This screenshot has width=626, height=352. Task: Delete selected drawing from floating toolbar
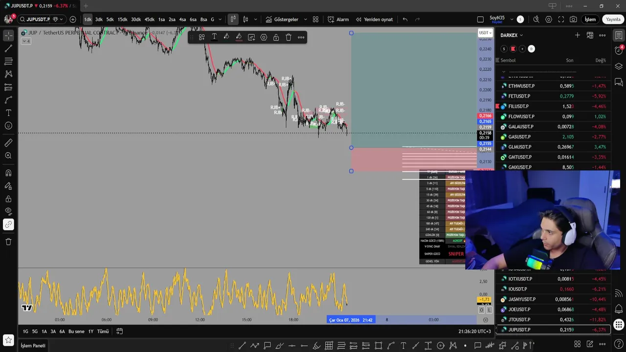click(289, 37)
